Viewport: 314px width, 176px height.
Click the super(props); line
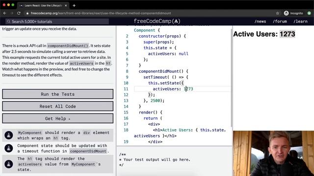158,42
